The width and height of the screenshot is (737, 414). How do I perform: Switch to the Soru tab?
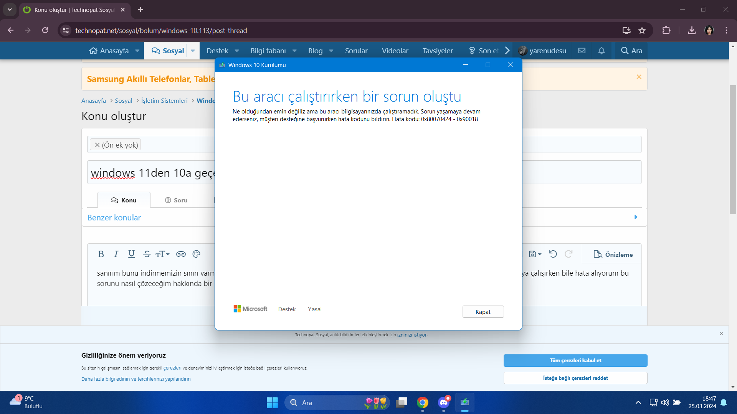[176, 200]
